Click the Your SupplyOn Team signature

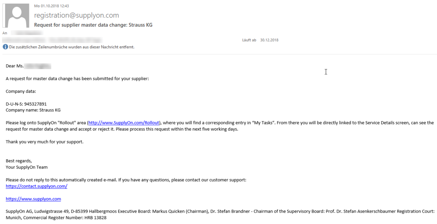tap(27, 167)
